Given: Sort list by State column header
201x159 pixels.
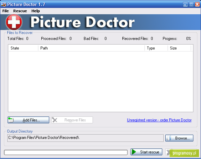Looking at the screenshot, I should [x=23, y=48].
